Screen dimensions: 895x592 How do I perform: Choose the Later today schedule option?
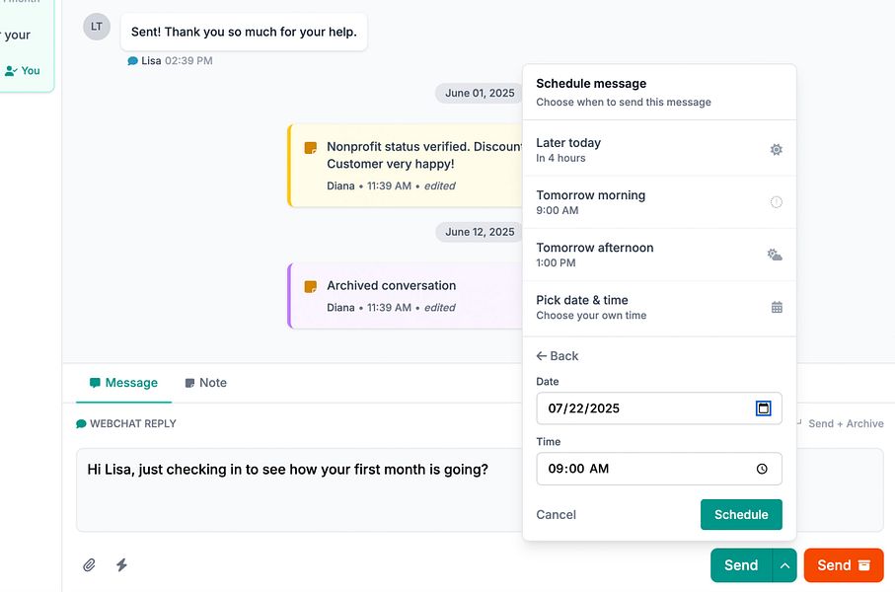coord(658,150)
